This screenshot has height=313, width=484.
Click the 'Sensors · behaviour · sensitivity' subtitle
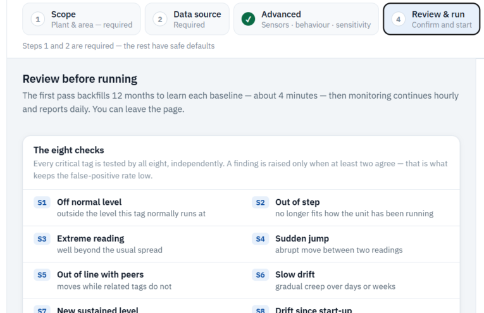(316, 25)
